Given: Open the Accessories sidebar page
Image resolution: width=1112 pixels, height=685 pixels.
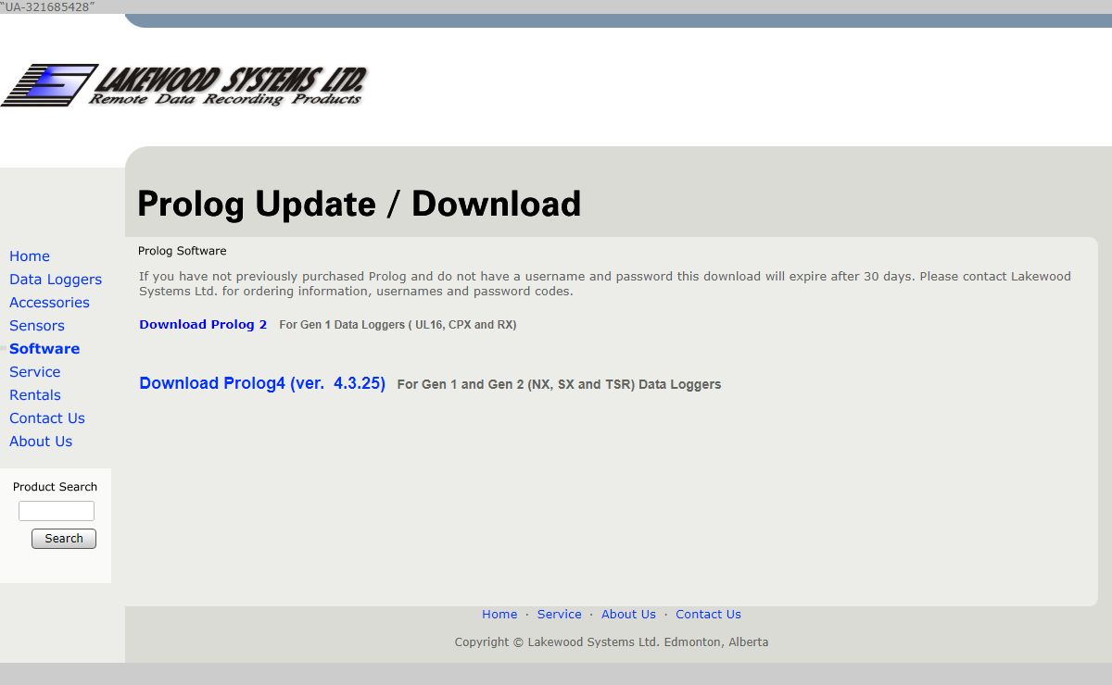Looking at the screenshot, I should click(49, 303).
